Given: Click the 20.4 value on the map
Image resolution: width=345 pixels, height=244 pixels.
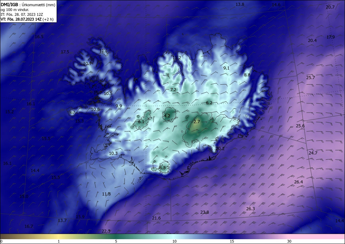Looking at the screenshot, I should tap(312, 41).
